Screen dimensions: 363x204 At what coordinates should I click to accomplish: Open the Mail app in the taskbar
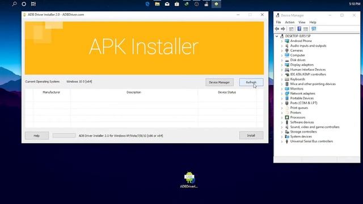point(167,4)
